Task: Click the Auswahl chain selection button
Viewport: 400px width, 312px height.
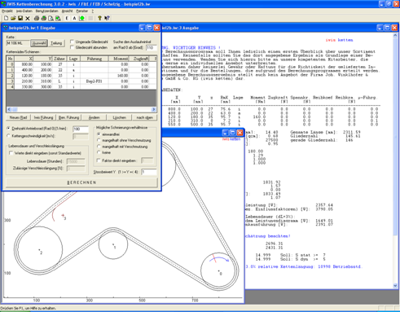Action: pyautogui.click(x=39, y=43)
